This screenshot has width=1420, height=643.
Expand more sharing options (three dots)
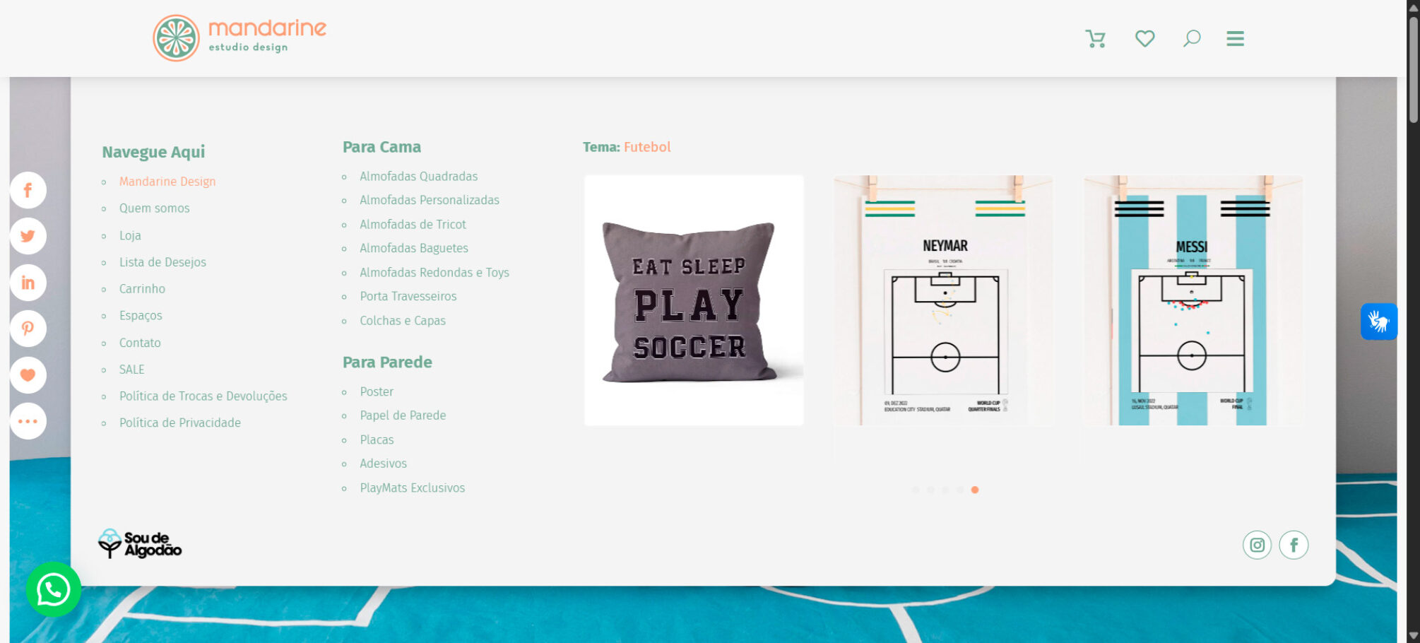tap(28, 421)
